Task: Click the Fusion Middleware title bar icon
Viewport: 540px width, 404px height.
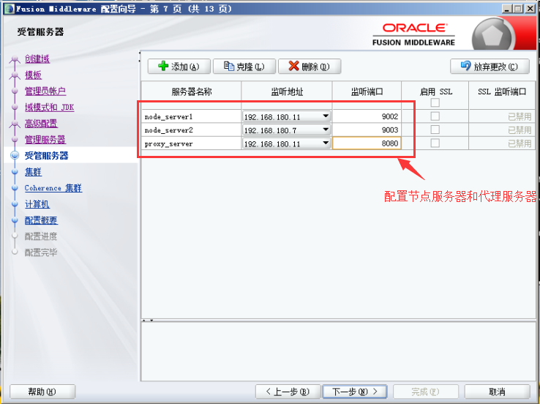Action: [x=8, y=8]
